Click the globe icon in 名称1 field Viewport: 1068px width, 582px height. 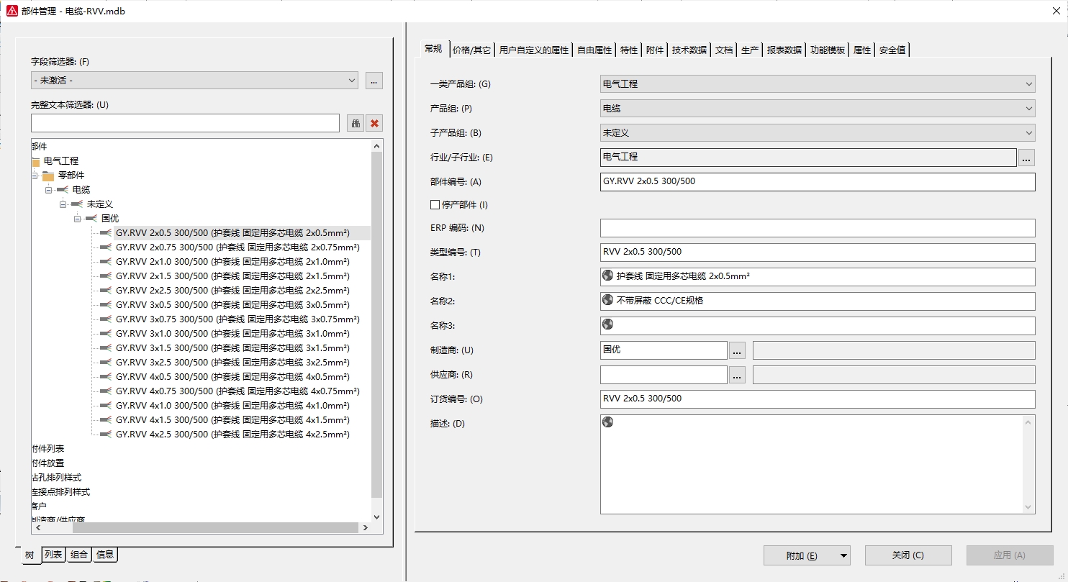click(607, 276)
